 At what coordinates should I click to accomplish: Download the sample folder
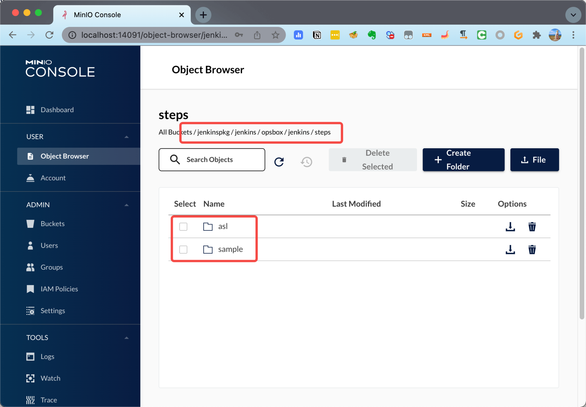tap(510, 249)
